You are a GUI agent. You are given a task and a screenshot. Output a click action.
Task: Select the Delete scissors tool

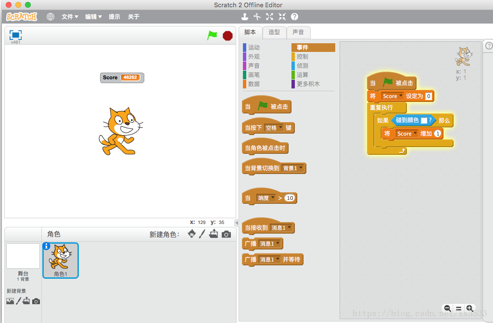coord(257,17)
